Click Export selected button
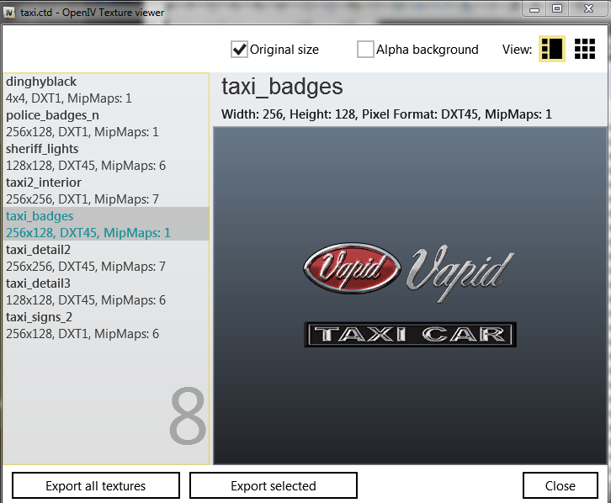The image size is (611, 503). pyautogui.click(x=274, y=485)
